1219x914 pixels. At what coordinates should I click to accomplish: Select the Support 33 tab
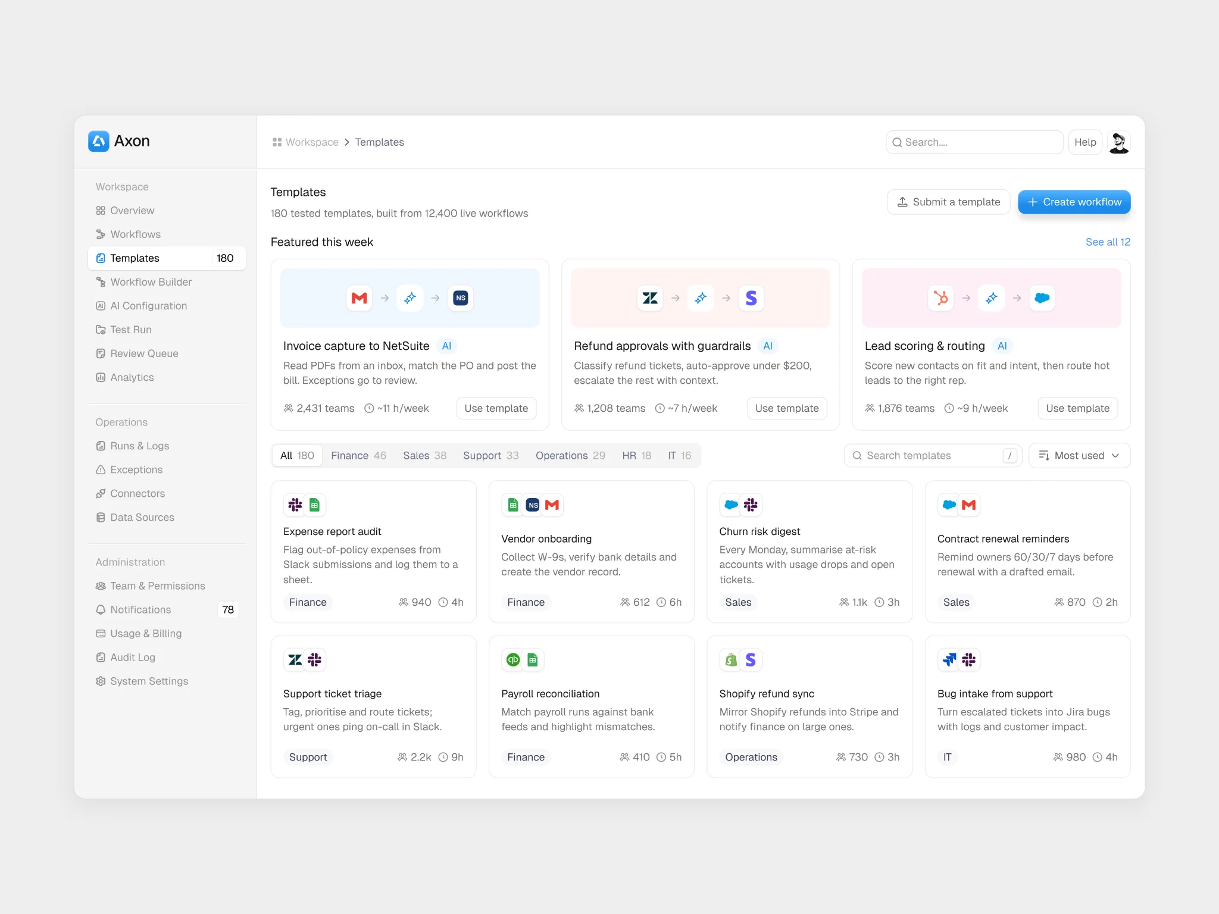[490, 456]
